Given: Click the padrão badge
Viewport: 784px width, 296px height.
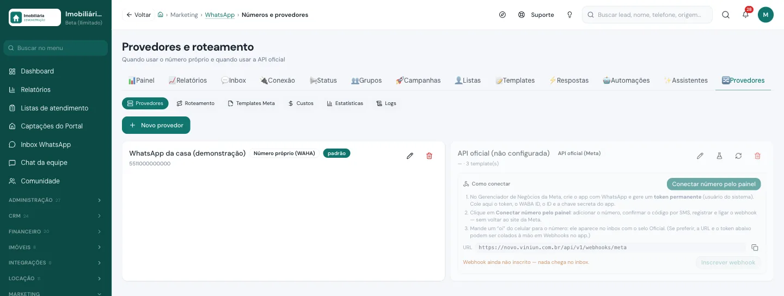Looking at the screenshot, I should pyautogui.click(x=337, y=153).
